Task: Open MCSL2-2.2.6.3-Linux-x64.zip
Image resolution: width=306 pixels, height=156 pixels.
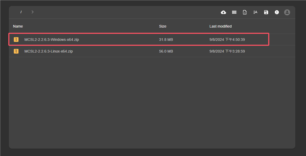Action: point(49,51)
